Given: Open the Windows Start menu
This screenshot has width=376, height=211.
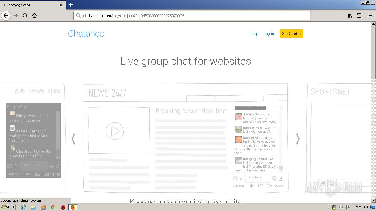Looking at the screenshot, I should click(x=8, y=207).
